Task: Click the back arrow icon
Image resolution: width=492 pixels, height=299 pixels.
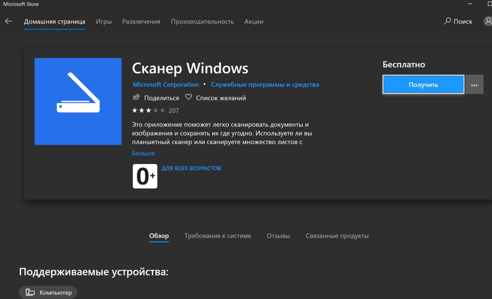Action: pos(8,21)
